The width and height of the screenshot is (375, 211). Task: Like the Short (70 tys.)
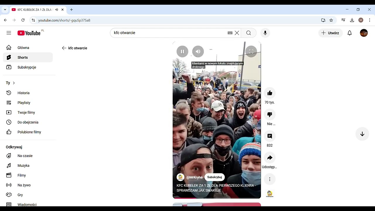(270, 93)
